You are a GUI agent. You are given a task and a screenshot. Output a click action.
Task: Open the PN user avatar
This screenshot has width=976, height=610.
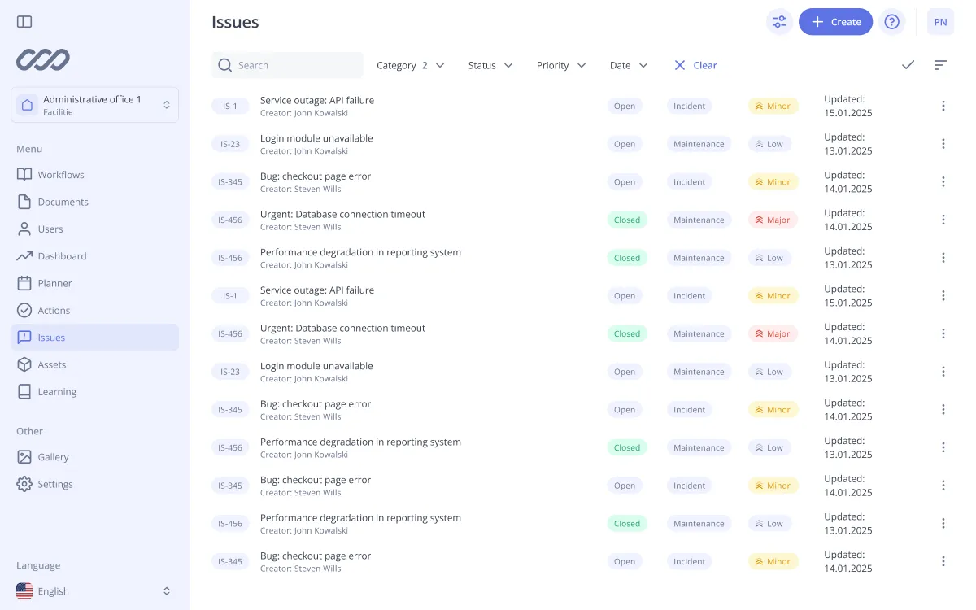[940, 22]
